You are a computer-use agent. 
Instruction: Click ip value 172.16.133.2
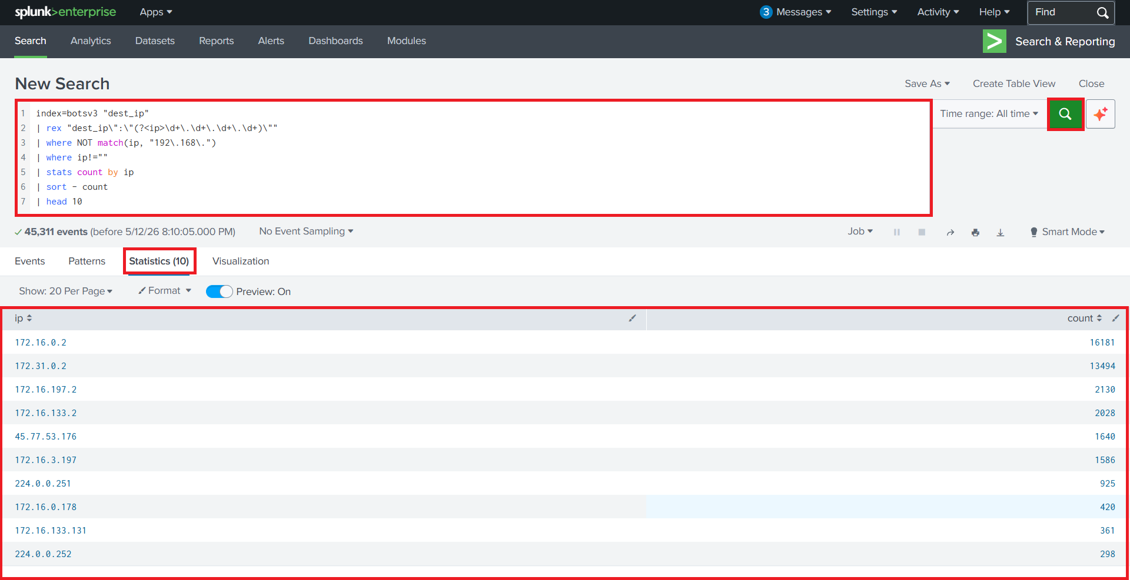[46, 413]
